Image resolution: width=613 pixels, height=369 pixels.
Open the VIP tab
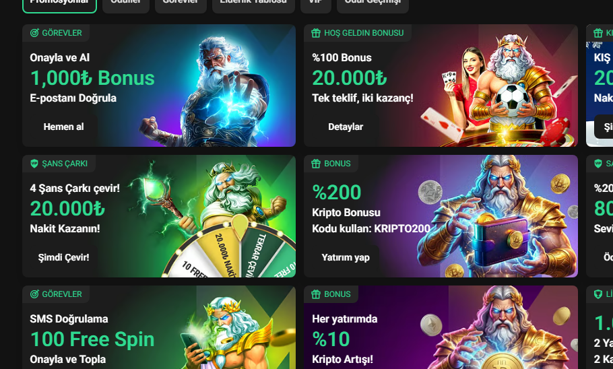[316, 4]
